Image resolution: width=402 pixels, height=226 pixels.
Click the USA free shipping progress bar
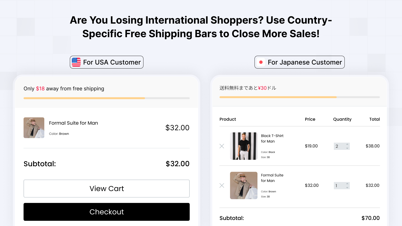click(107, 98)
